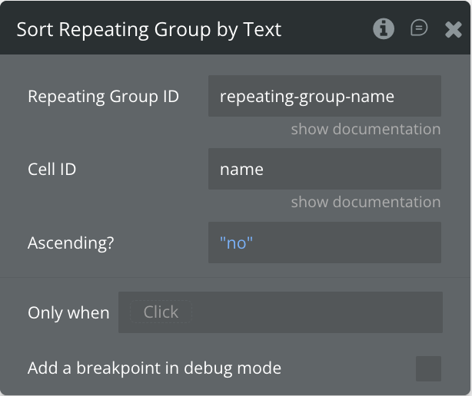Screen dimensions: 472x396
Task: Focus the Cell ID field containing name
Action: pyautogui.click(x=324, y=169)
